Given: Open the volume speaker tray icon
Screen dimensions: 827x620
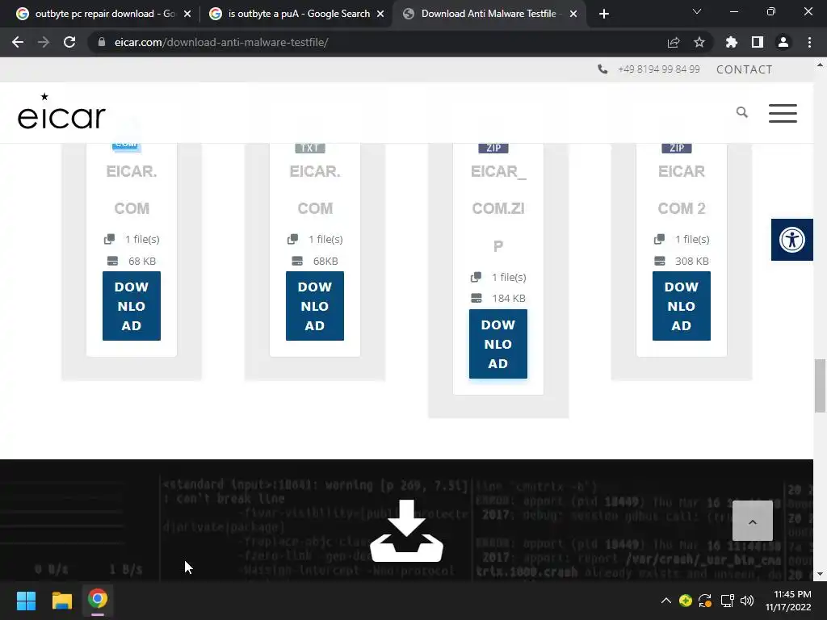Looking at the screenshot, I should tap(747, 601).
